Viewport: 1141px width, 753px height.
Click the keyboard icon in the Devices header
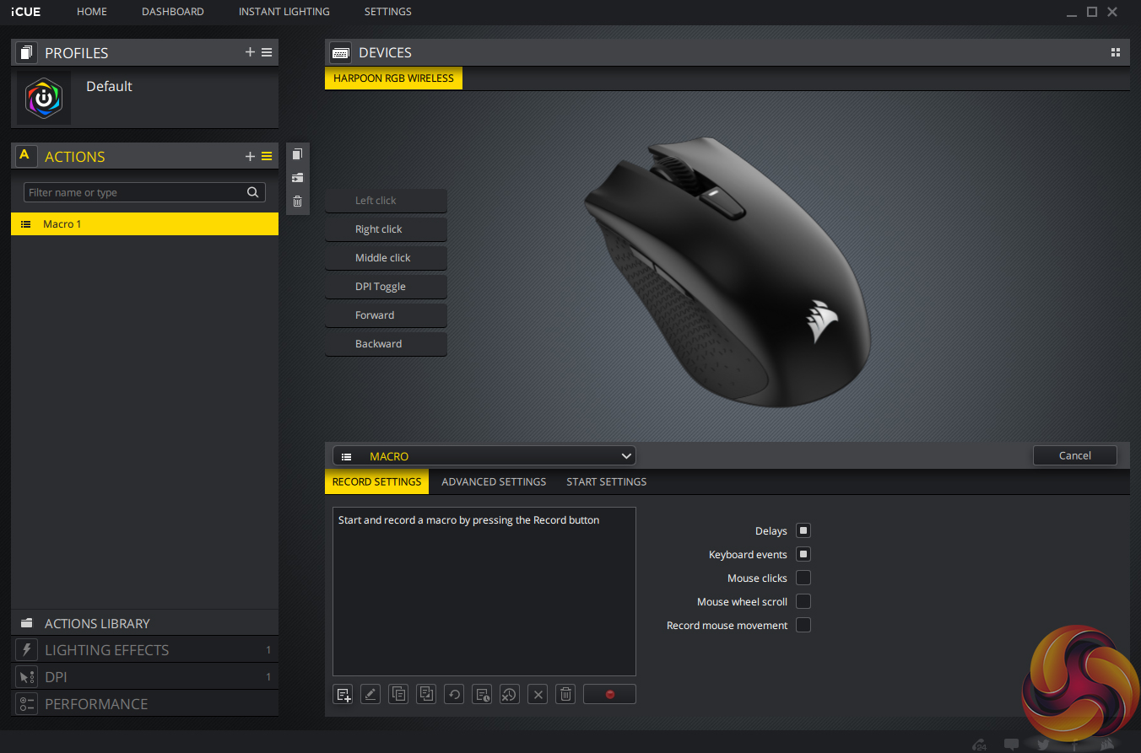341,52
